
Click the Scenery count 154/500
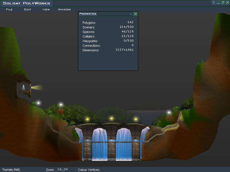click(x=126, y=27)
